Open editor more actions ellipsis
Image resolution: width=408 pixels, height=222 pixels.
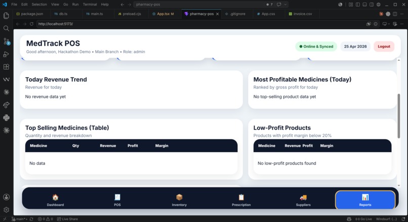coord(402,14)
